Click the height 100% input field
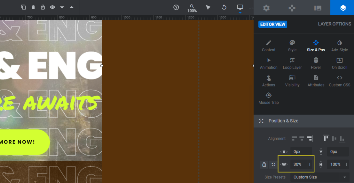The width and height of the screenshot is (354, 183). pos(335,165)
